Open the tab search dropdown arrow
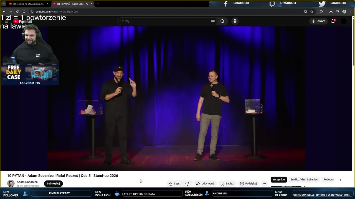 coord(4,4)
